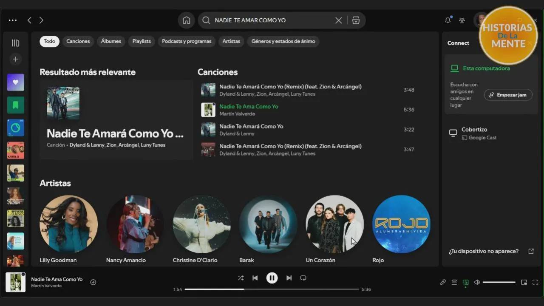Viewport: 544px width, 306px height.
Task: Open the Karol G playlist in sidebar
Action: [15, 150]
